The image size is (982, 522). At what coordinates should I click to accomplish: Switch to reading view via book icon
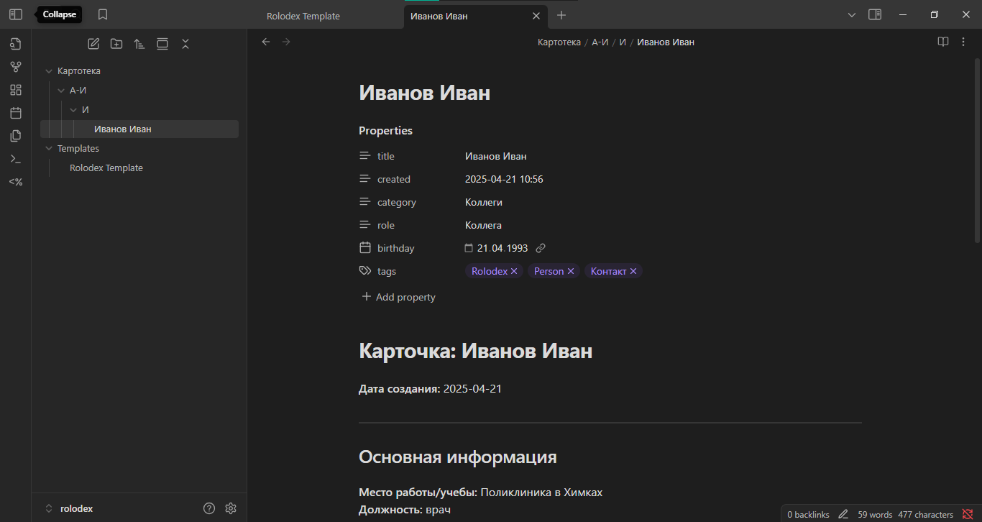943,42
